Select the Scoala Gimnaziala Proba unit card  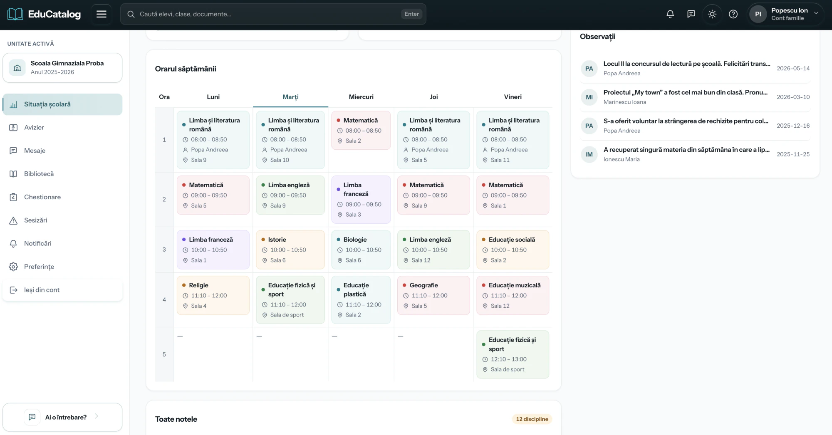[x=62, y=67]
